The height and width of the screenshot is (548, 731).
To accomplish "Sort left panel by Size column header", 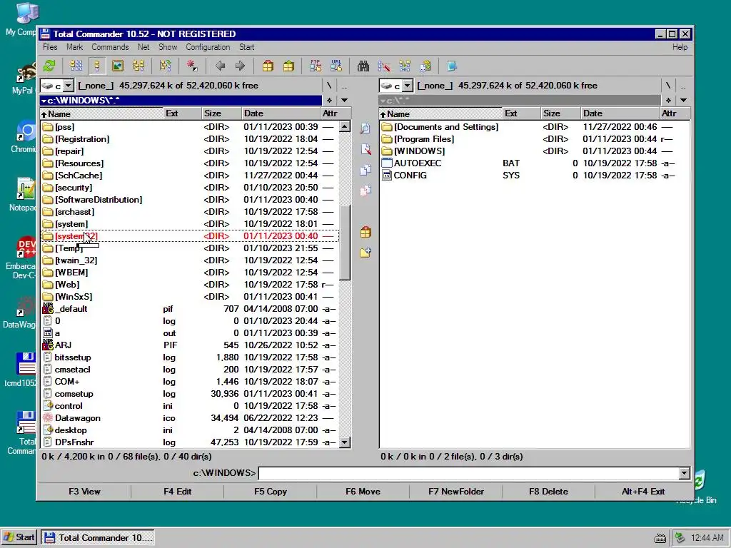I will pos(221,113).
